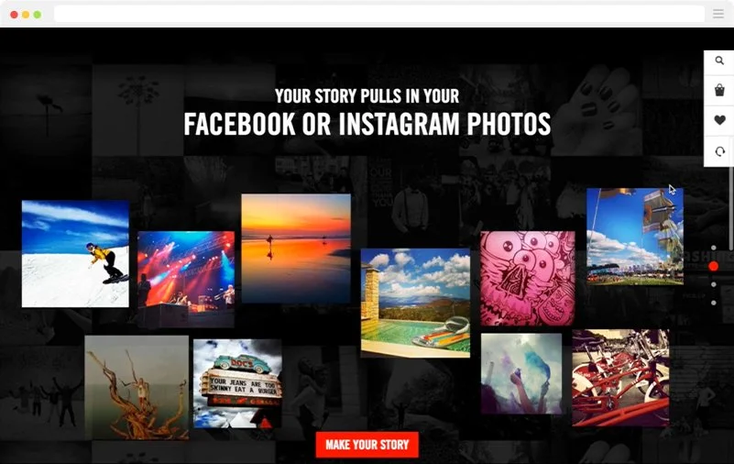This screenshot has height=464, width=734.
Task: Open the festival flags sky photo
Action: [x=635, y=237]
